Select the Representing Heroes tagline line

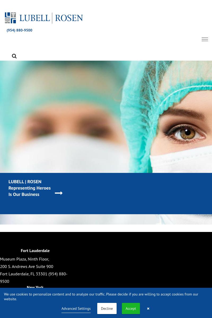click(29, 188)
